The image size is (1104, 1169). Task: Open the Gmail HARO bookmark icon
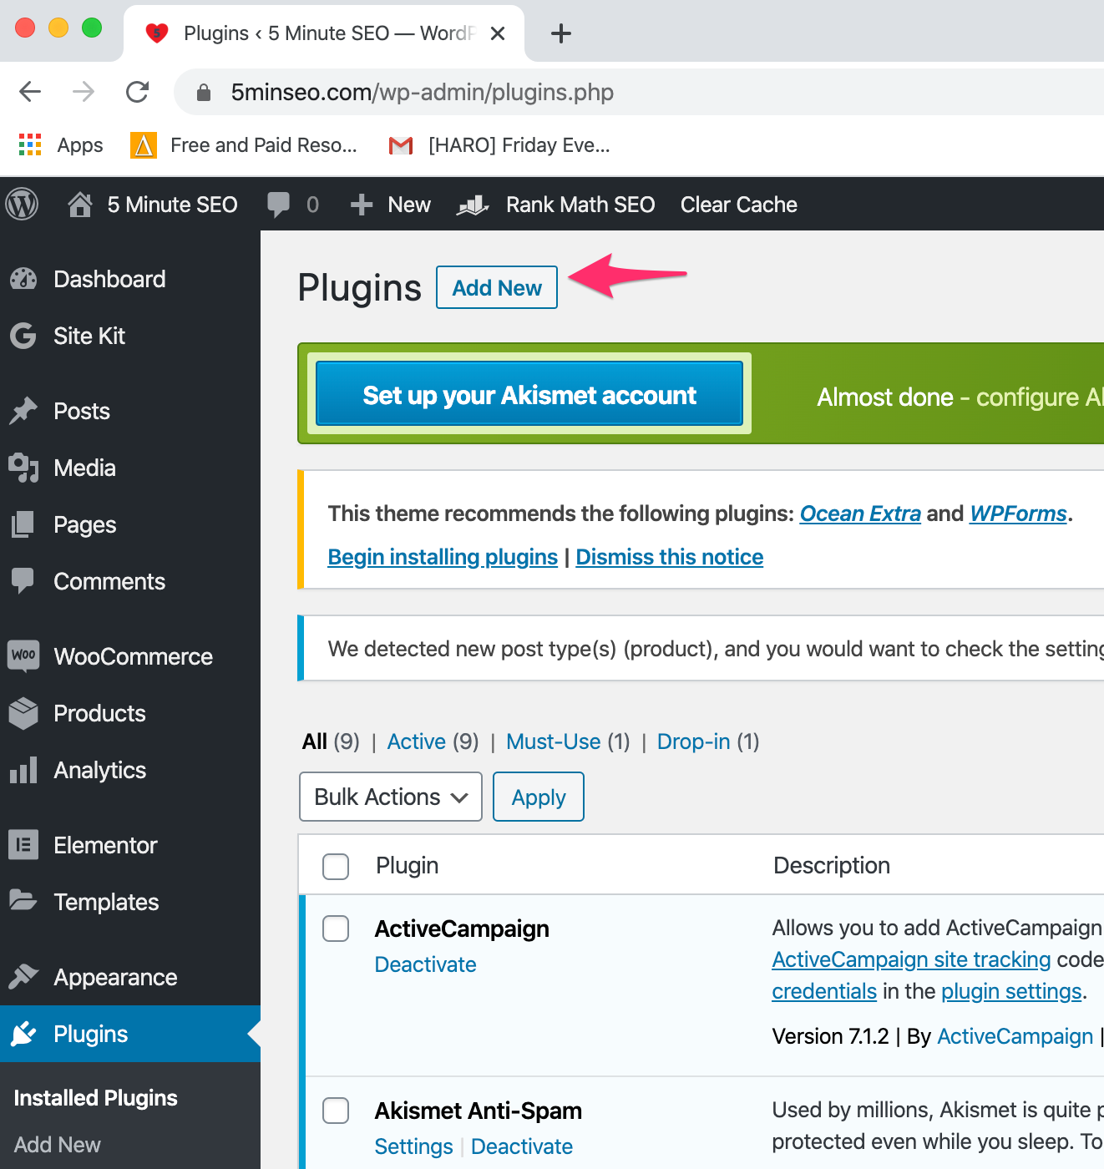[x=401, y=145]
